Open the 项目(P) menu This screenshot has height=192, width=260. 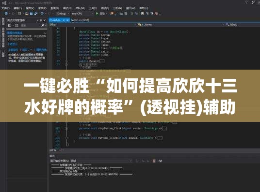[x=42, y=8]
